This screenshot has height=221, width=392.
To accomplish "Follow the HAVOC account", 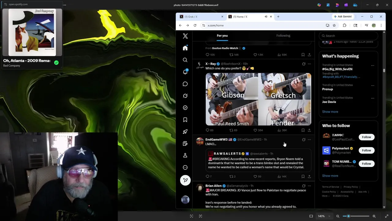I will pos(366,137).
